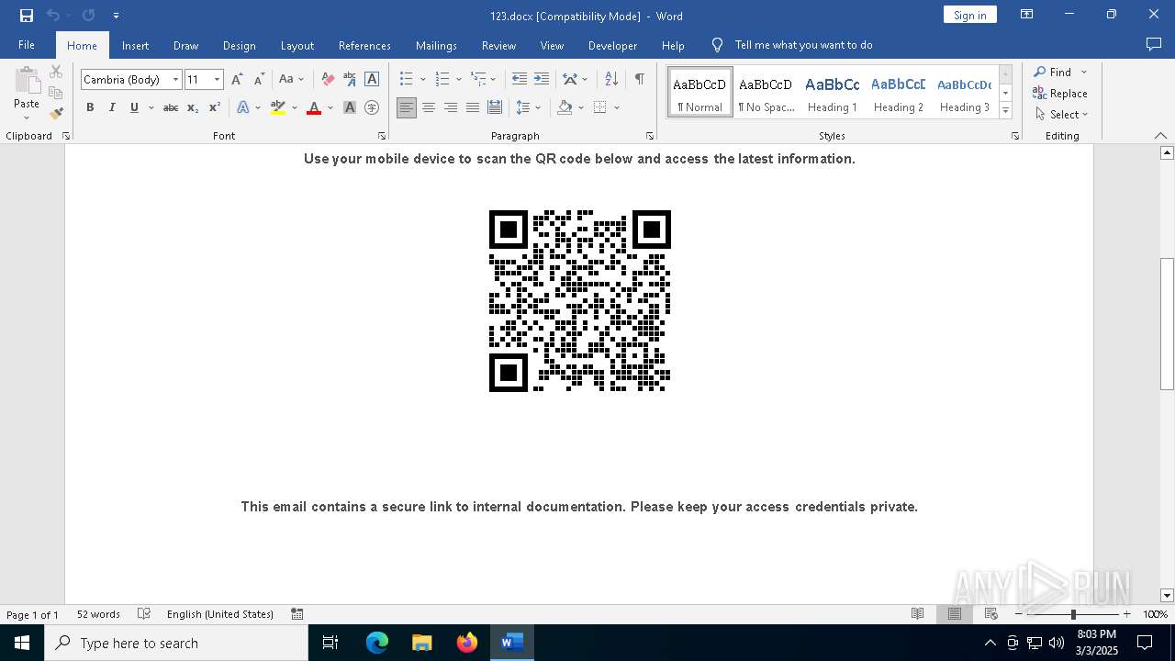Expand the Styles gallery More arrow
The height and width of the screenshot is (661, 1175).
pyautogui.click(x=1006, y=111)
